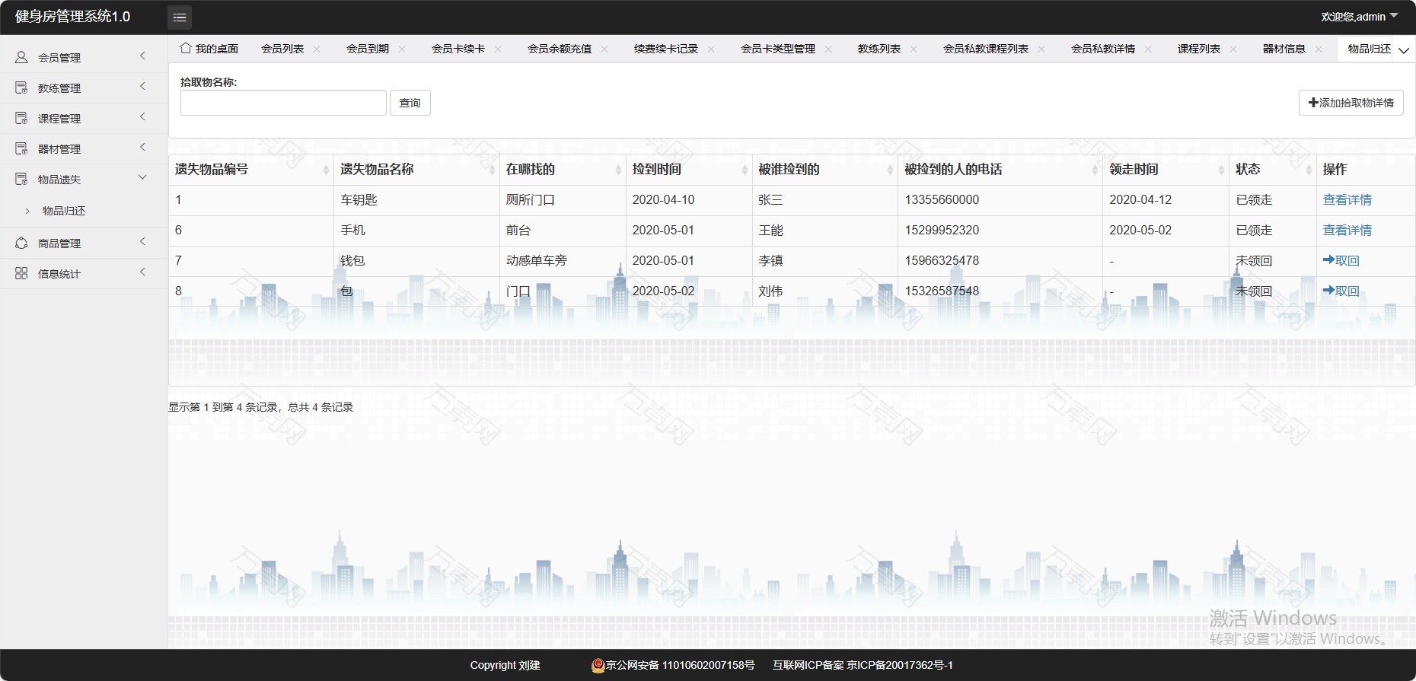Switch to the 会员到期 tab

[368, 49]
